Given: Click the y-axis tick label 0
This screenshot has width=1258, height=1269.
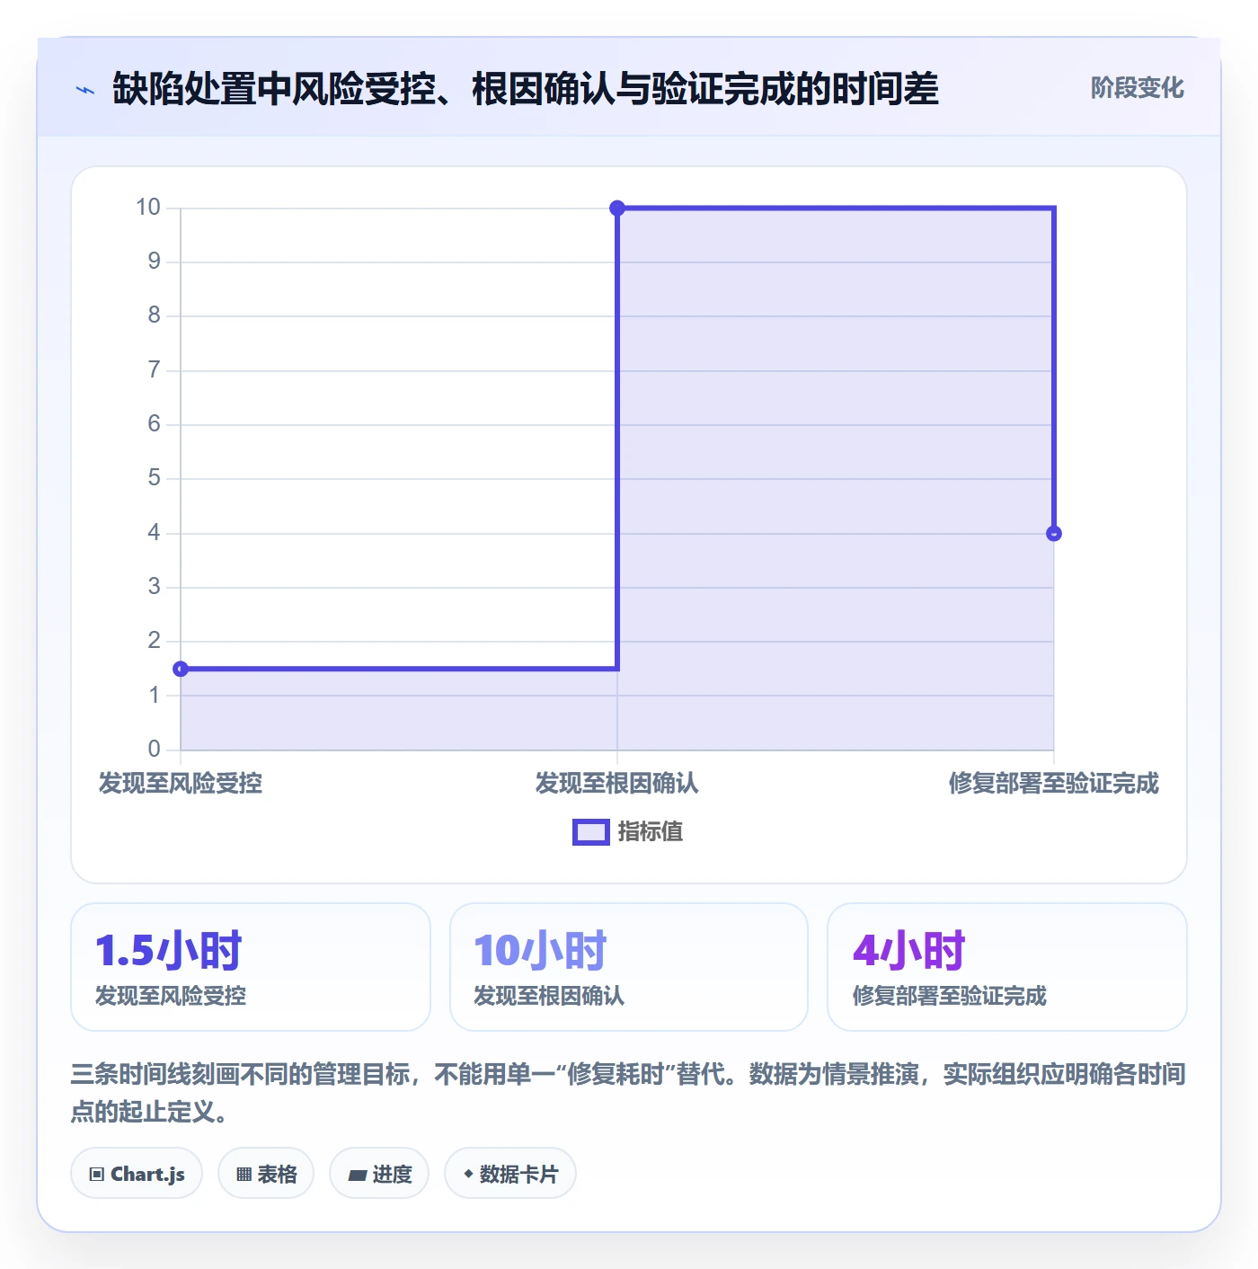Looking at the screenshot, I should click(155, 749).
